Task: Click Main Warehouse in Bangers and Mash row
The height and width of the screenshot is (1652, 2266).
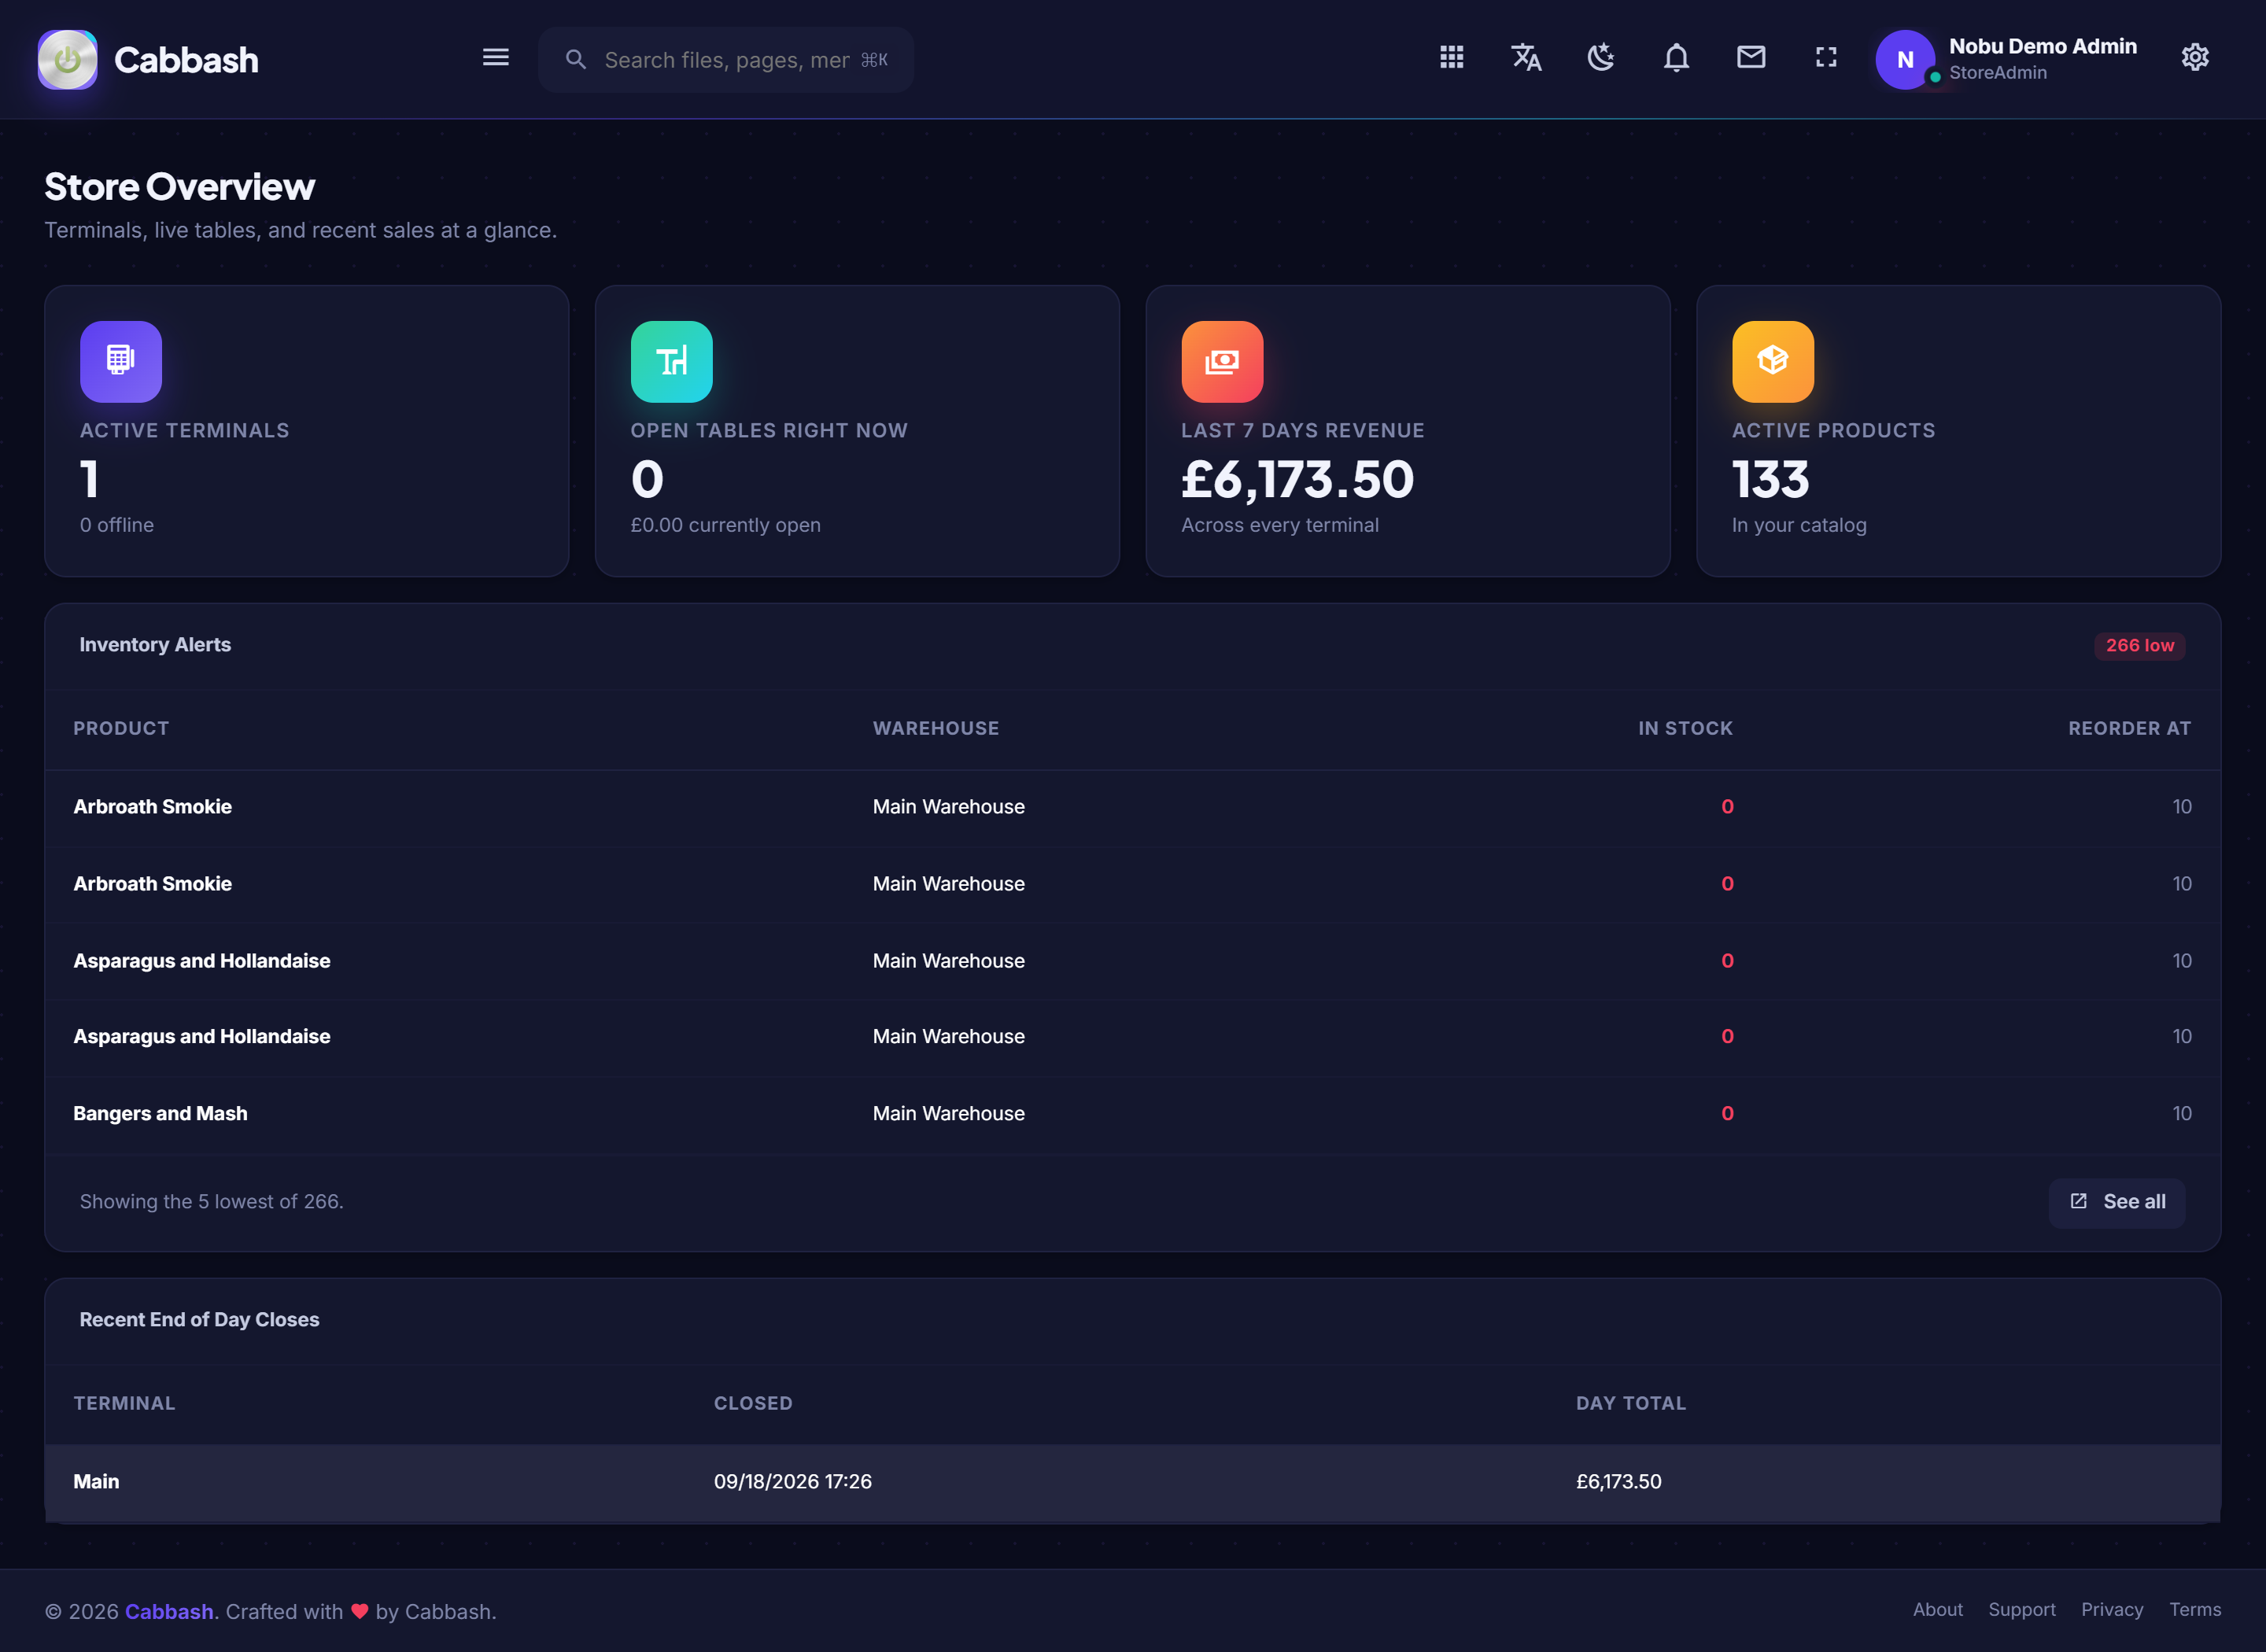Action: (x=948, y=1114)
